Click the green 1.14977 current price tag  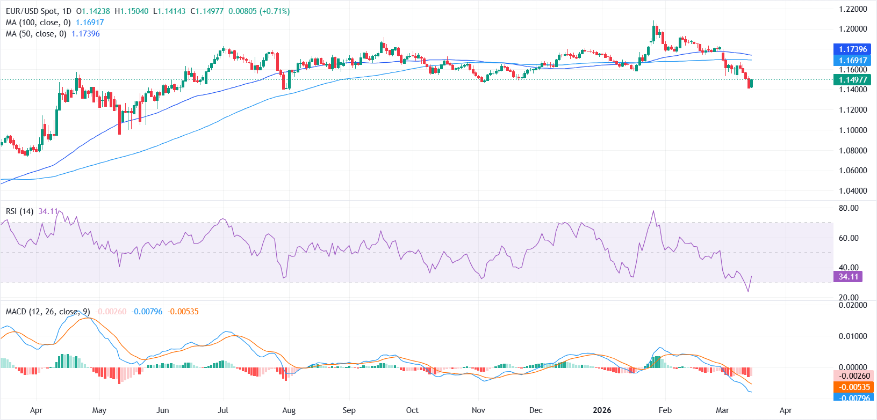coord(852,80)
